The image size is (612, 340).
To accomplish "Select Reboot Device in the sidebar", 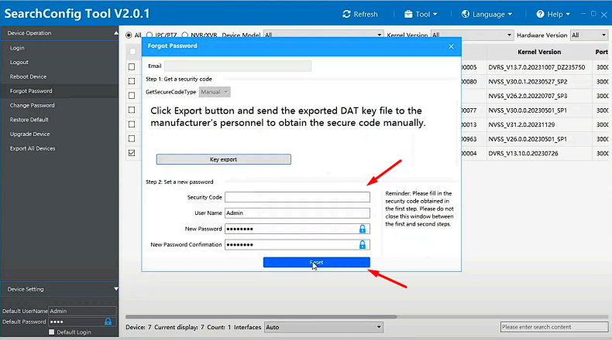I will (29, 76).
